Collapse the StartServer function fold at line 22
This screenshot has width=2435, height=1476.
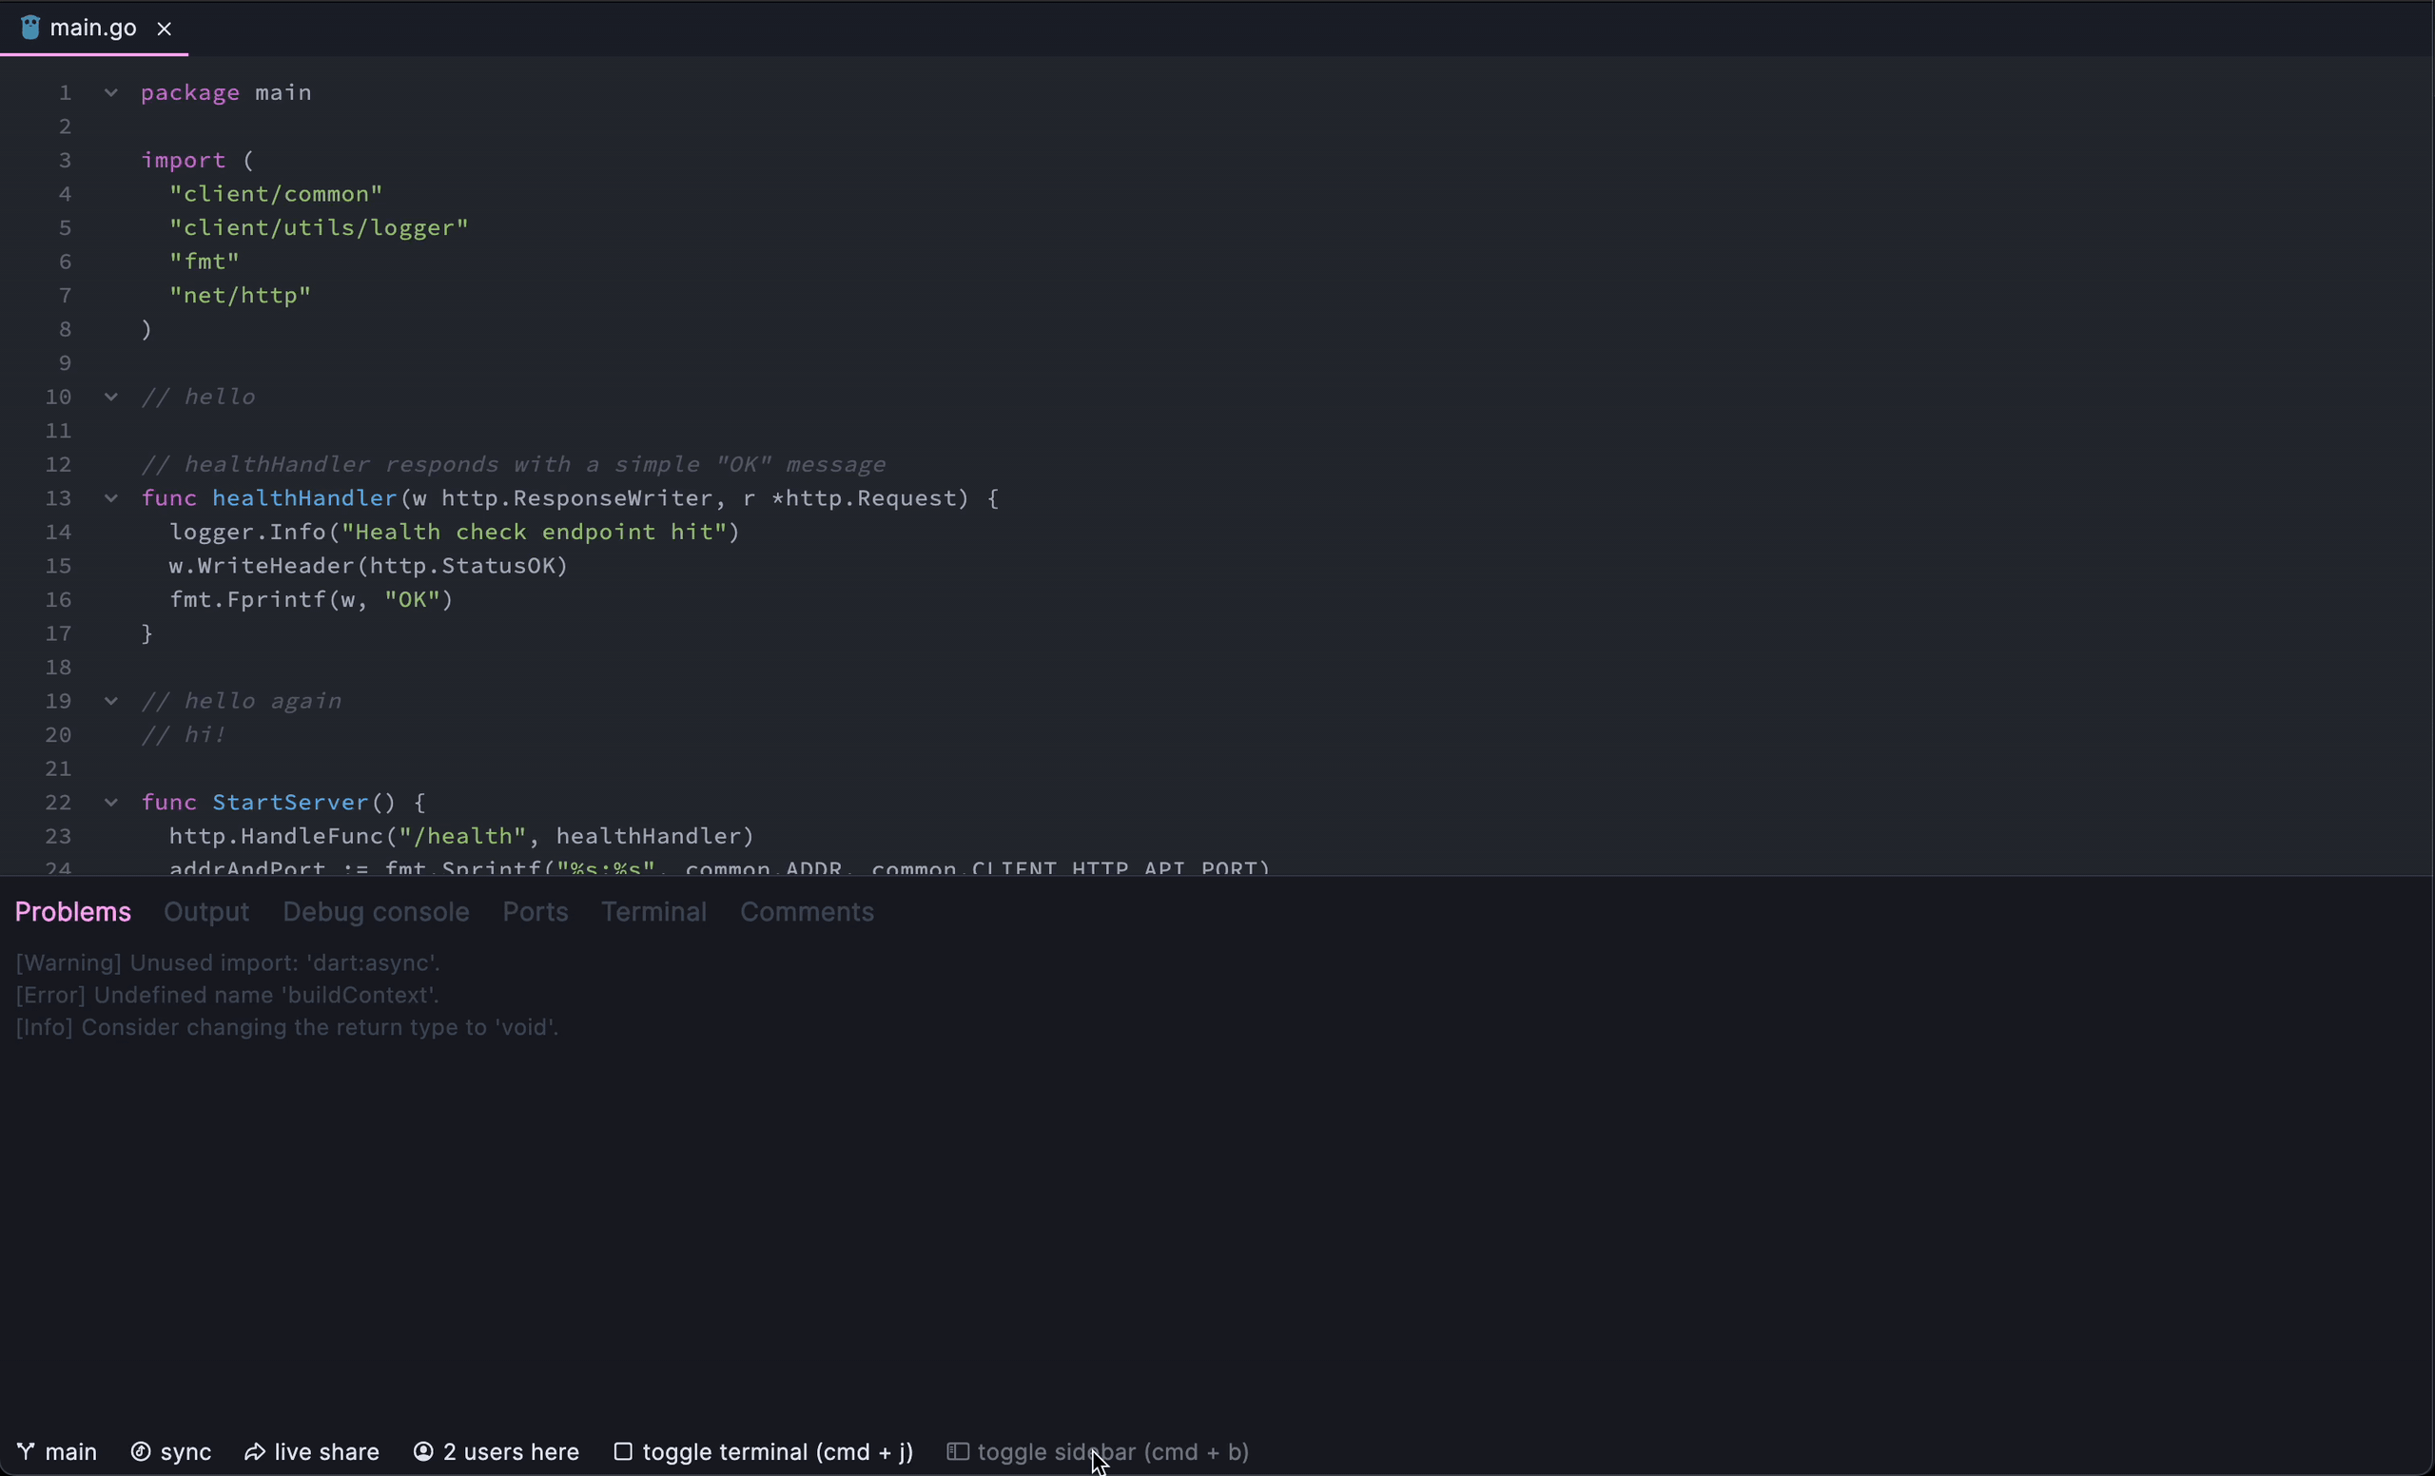[111, 803]
